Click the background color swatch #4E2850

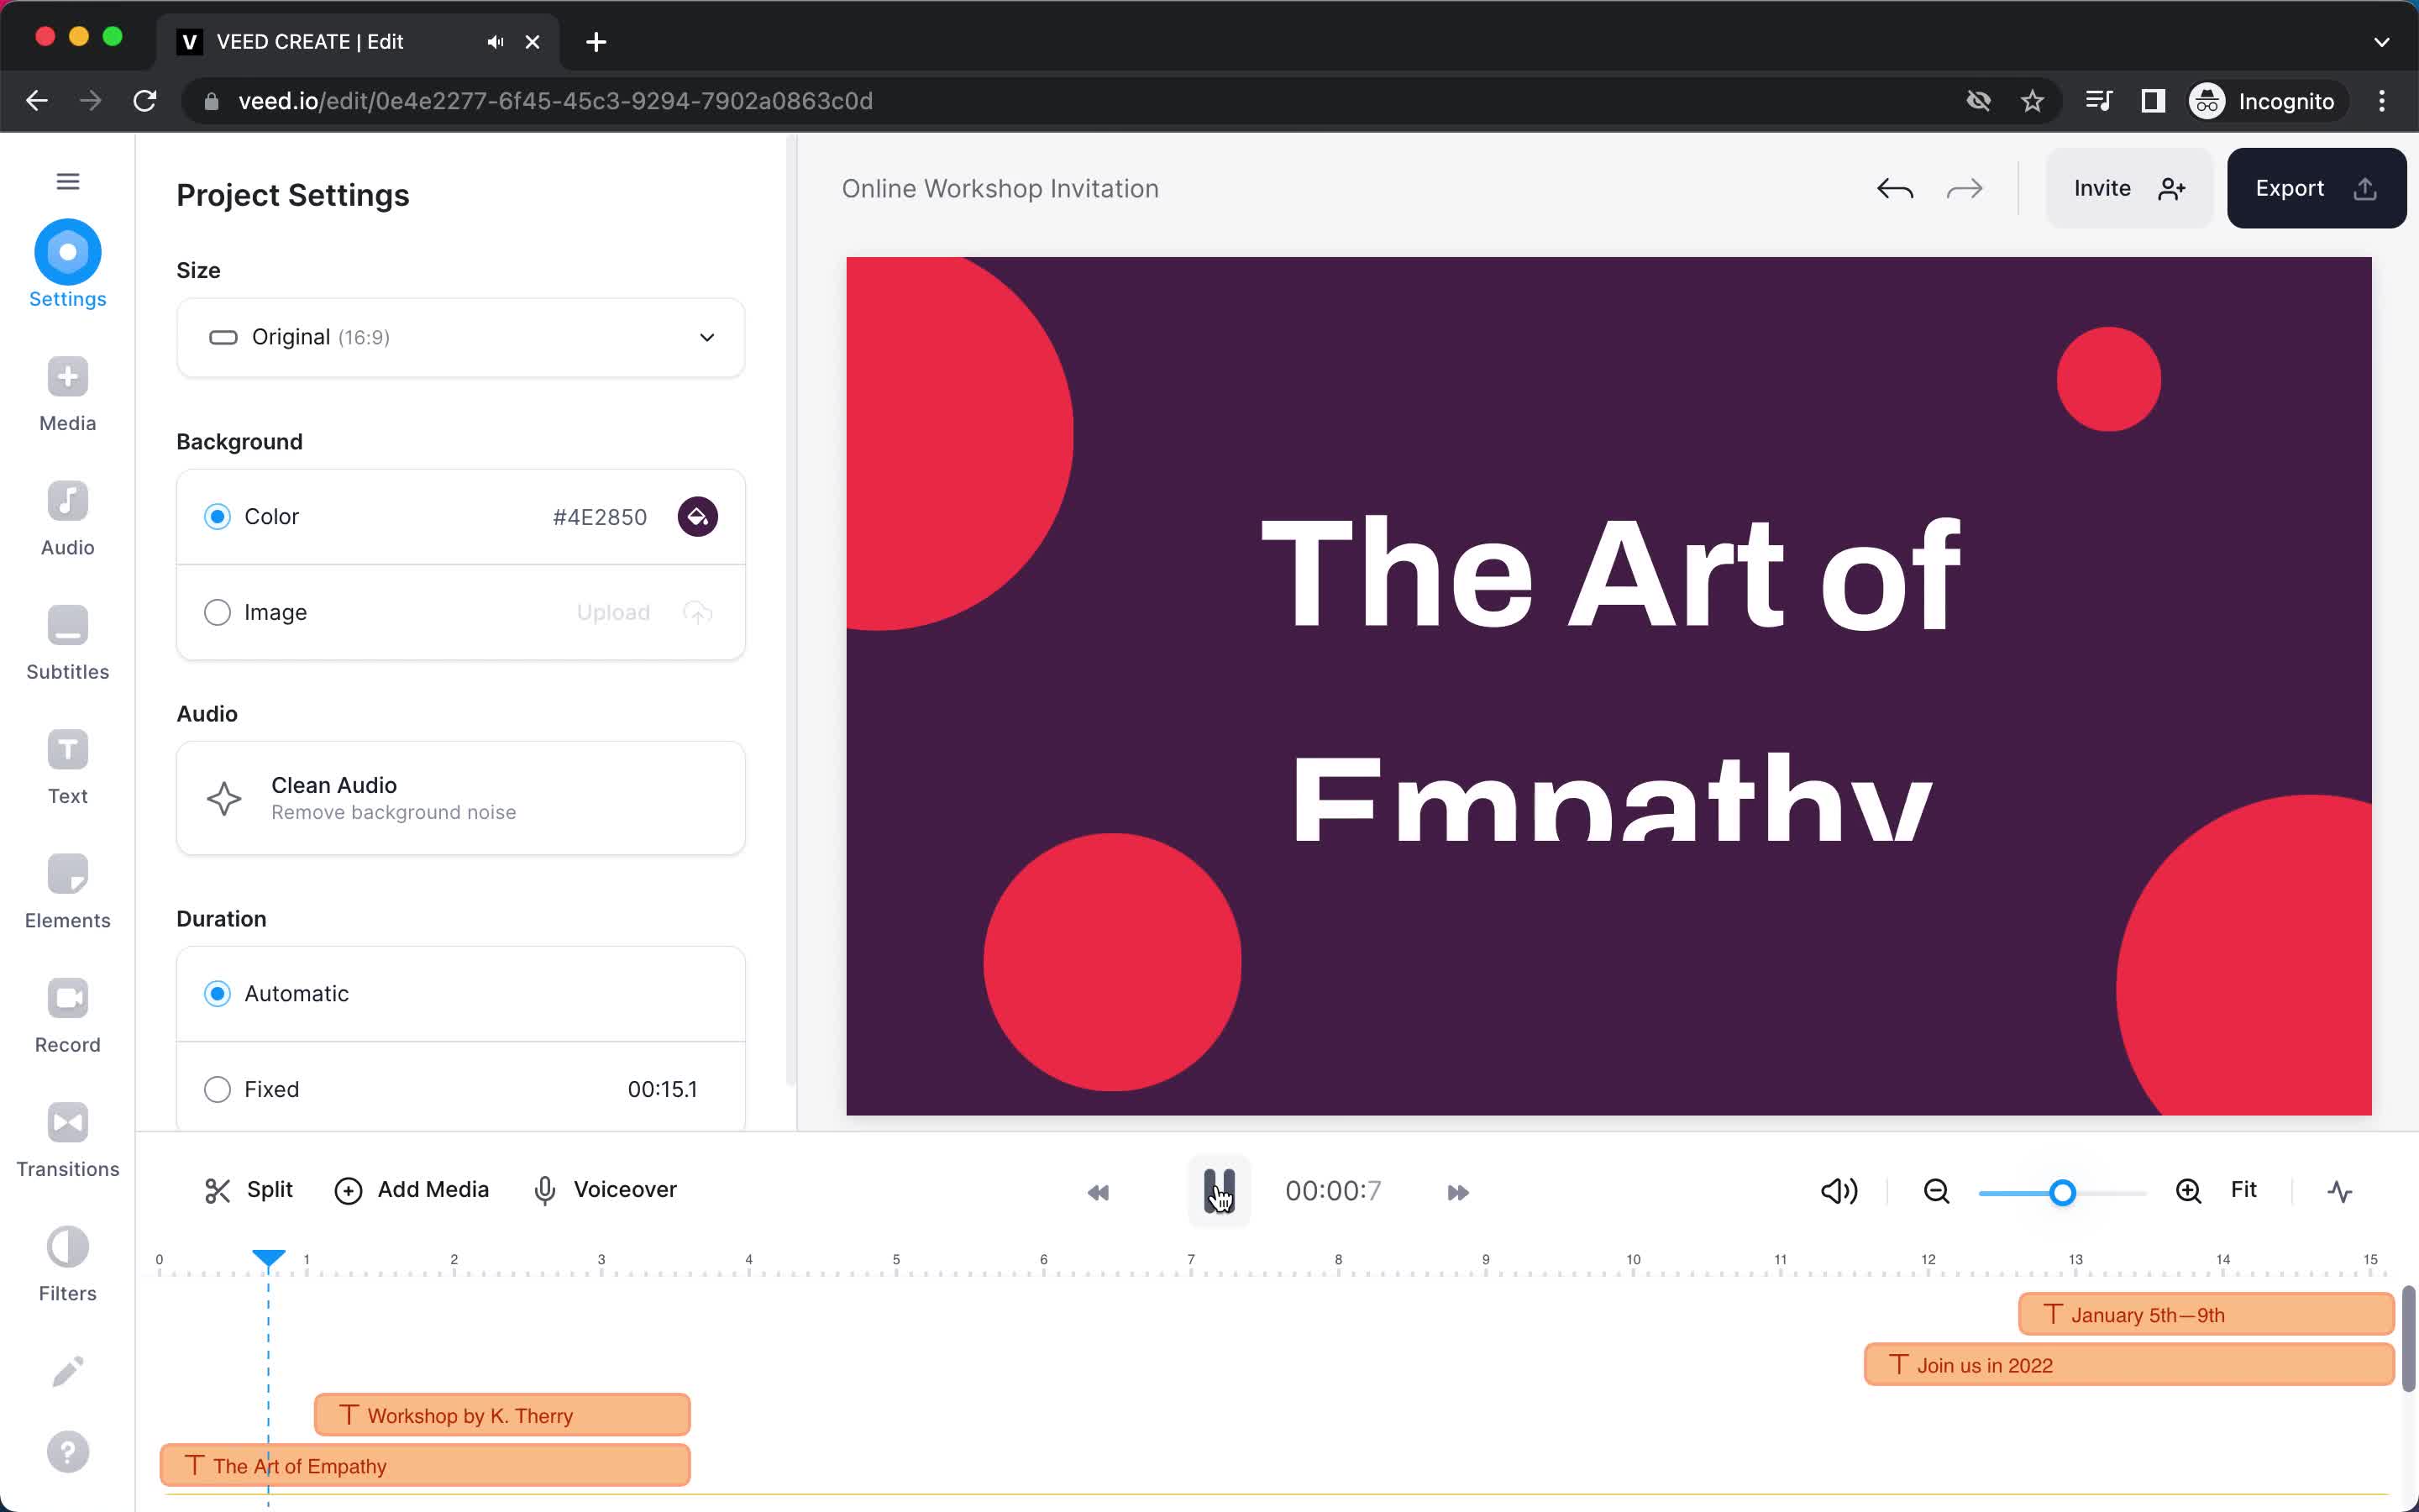[696, 516]
